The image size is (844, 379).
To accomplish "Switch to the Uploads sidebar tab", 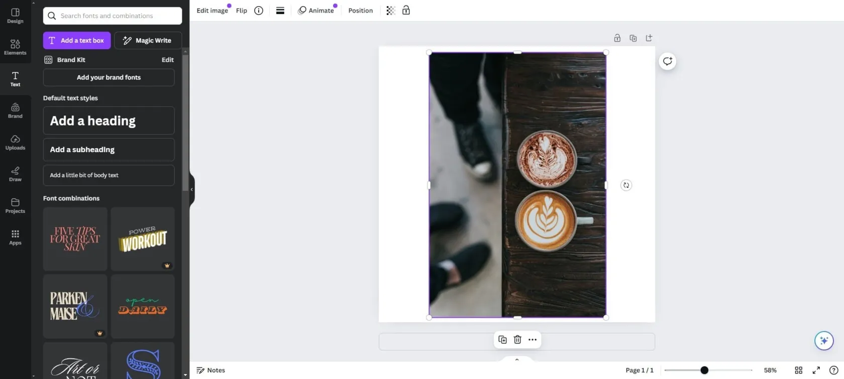I will coord(15,142).
